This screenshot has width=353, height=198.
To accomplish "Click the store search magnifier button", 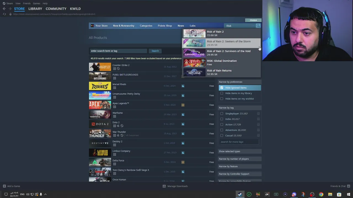I will tap(258, 26).
